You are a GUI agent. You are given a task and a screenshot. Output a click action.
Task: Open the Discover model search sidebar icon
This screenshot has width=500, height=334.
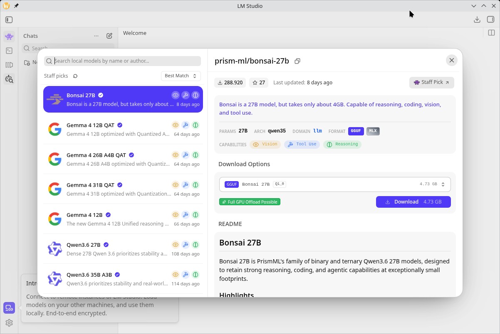9,79
